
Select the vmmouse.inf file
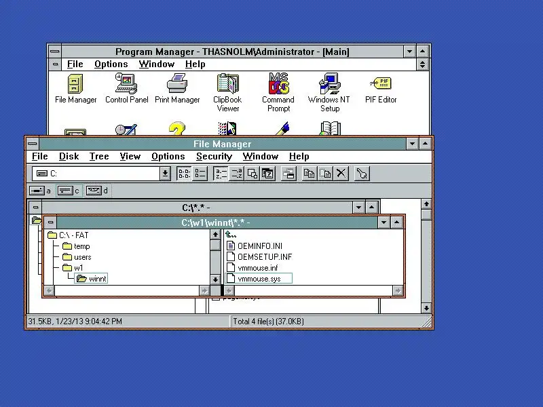coord(252,268)
